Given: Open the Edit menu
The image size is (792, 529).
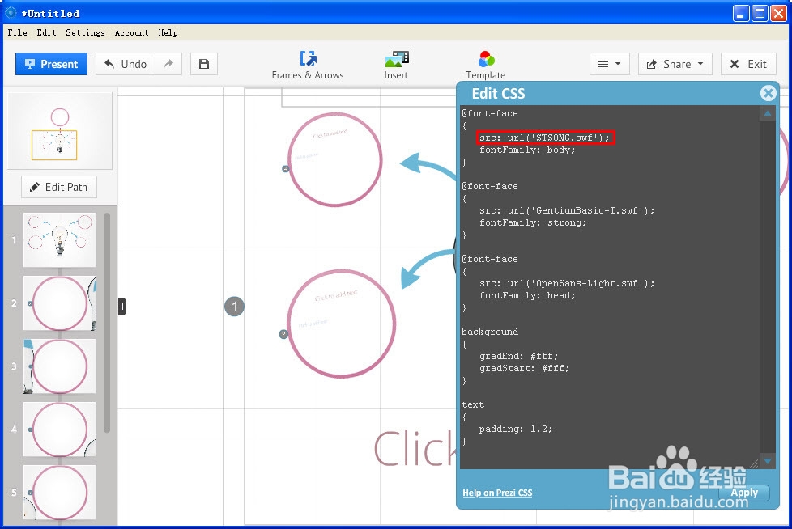Looking at the screenshot, I should click(46, 32).
